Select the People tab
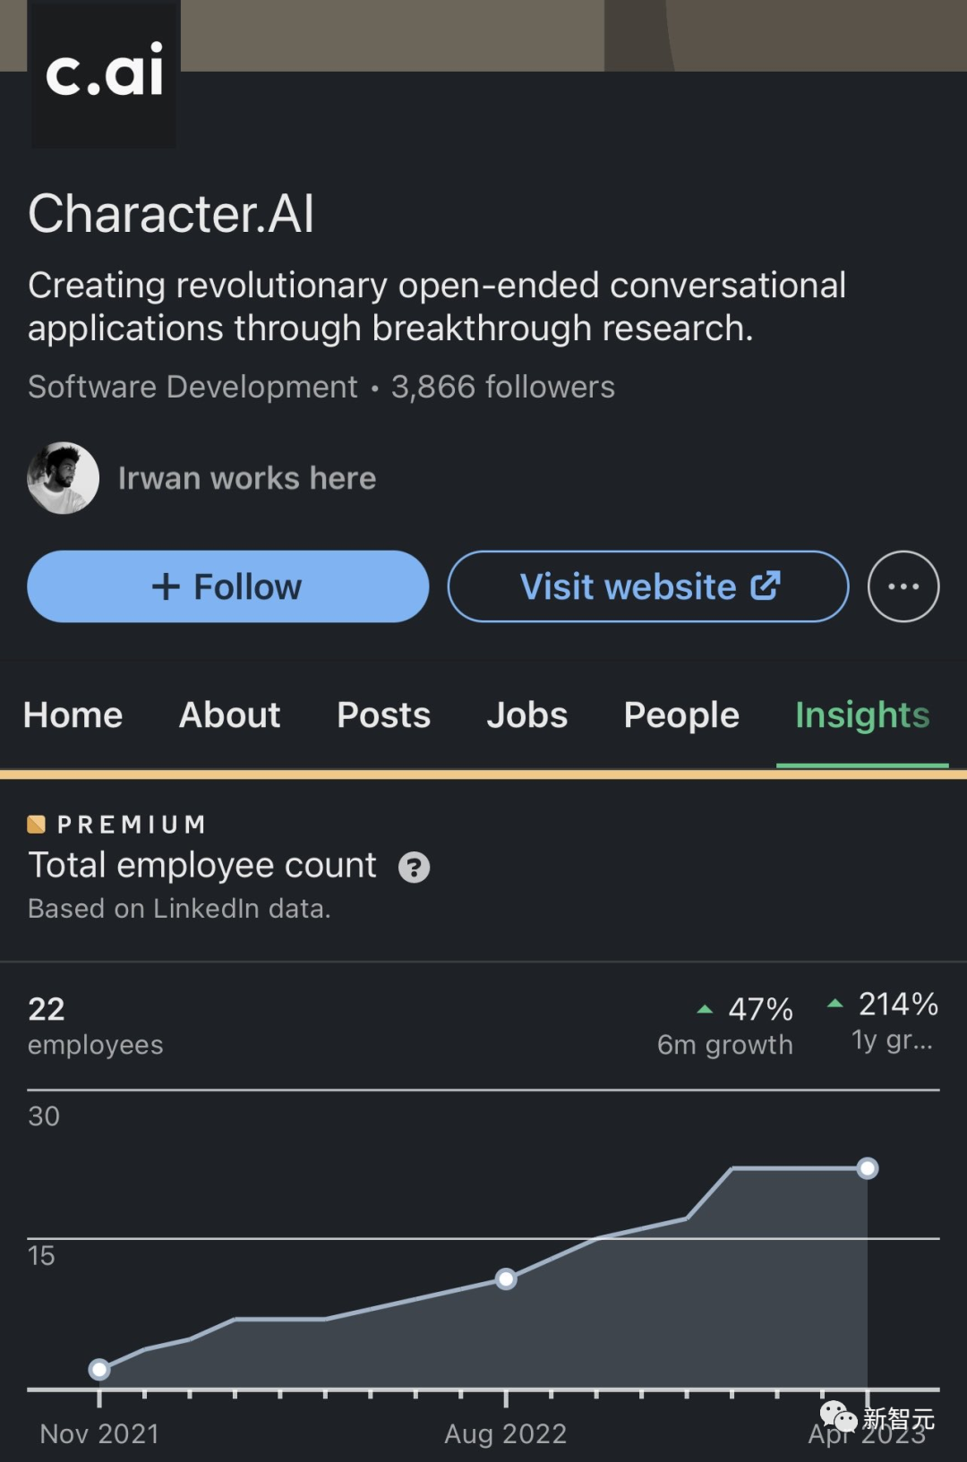Screen dimensions: 967x1462 (681, 715)
